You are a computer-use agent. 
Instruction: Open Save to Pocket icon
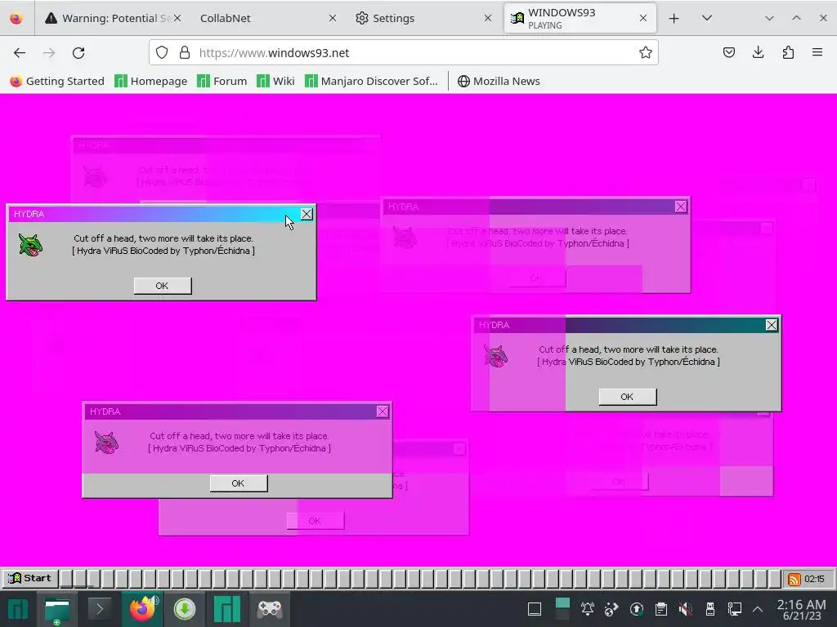[728, 52]
